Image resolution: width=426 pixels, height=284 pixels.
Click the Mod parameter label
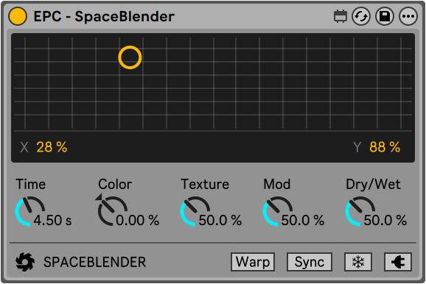[x=277, y=184]
